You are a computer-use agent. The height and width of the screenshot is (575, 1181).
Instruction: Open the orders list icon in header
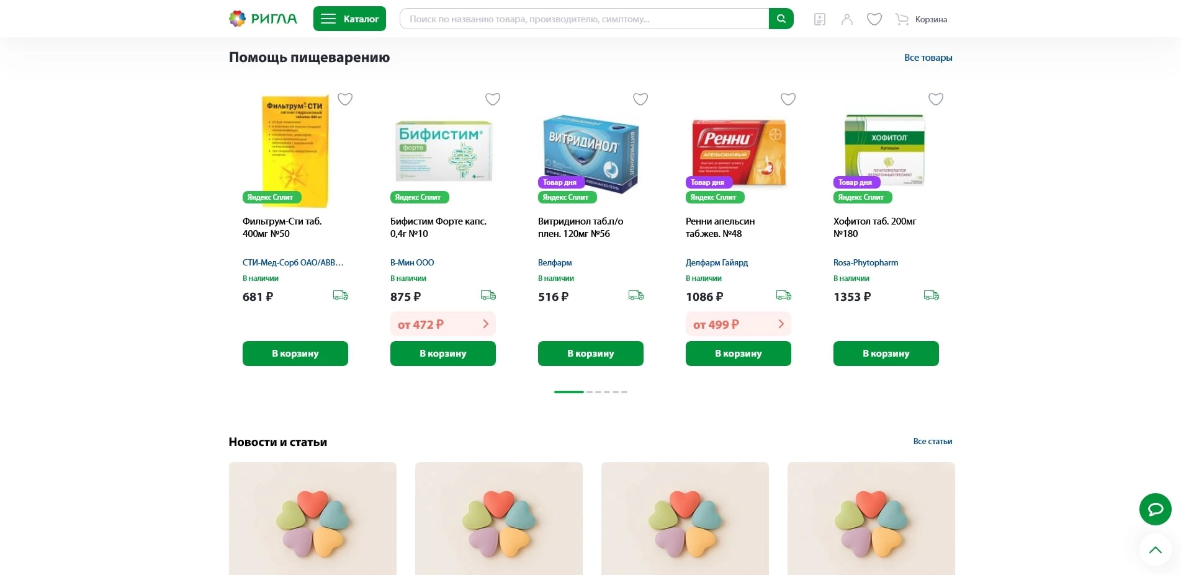[820, 19]
